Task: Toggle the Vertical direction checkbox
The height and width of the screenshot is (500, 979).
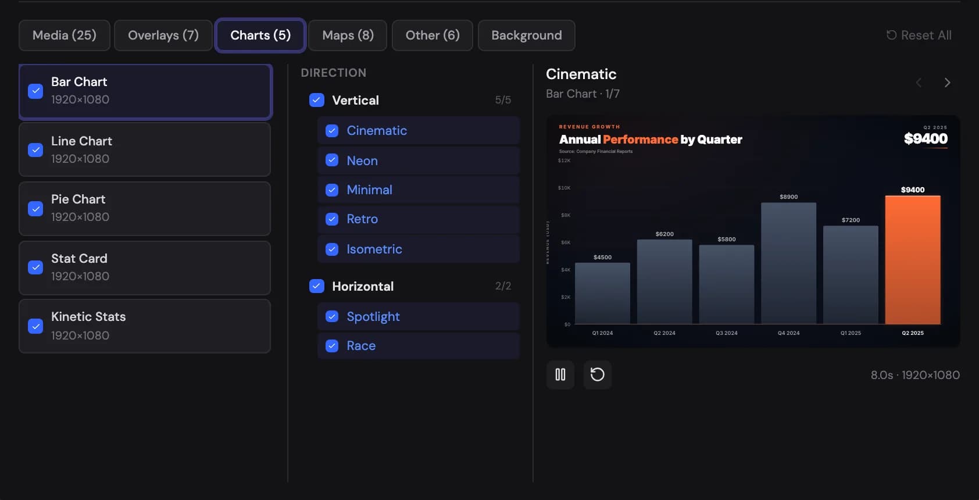Action: [317, 100]
